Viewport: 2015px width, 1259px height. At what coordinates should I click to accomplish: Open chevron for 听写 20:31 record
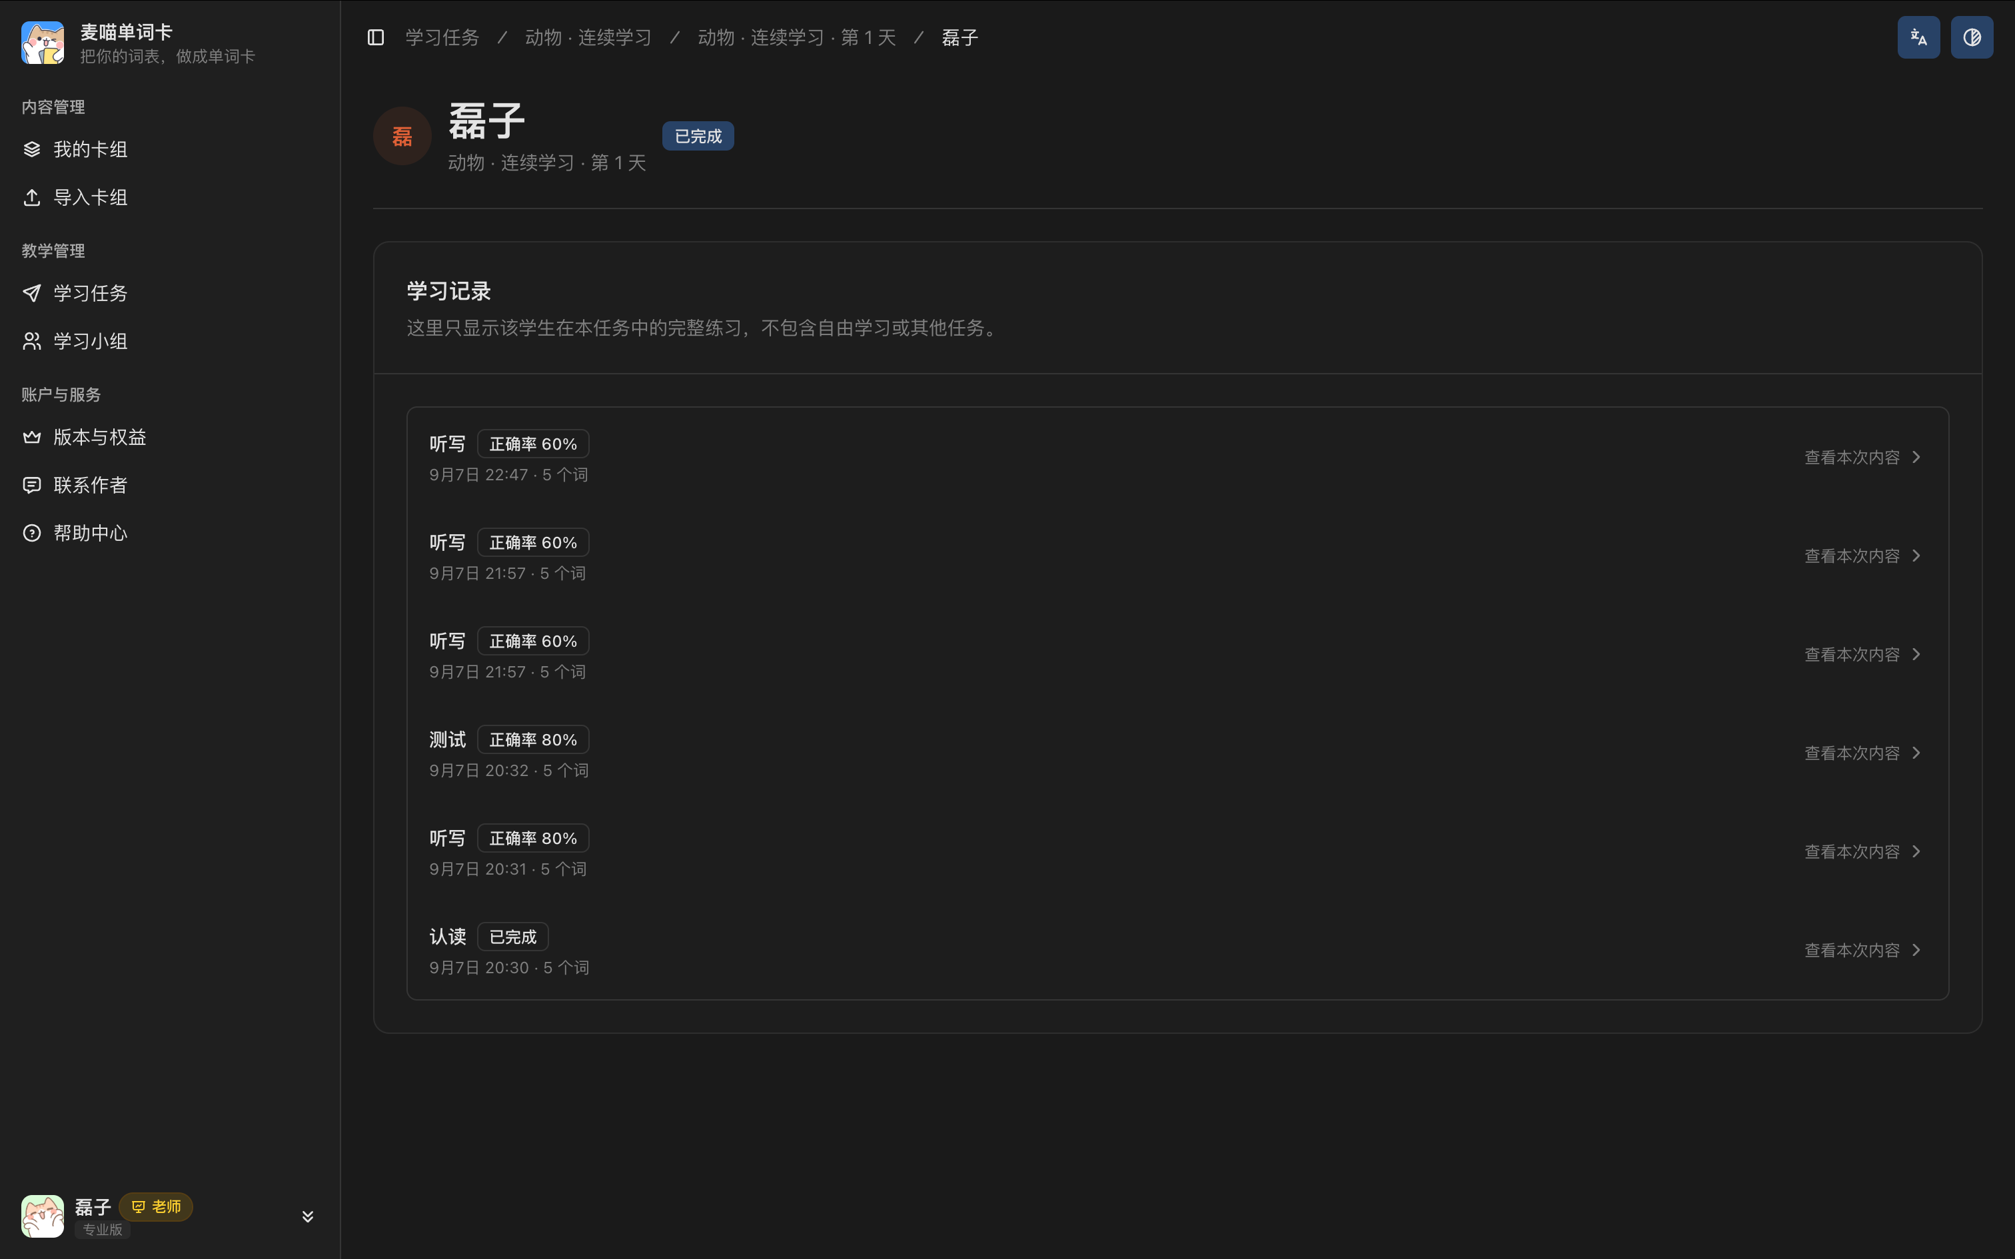(x=1917, y=852)
